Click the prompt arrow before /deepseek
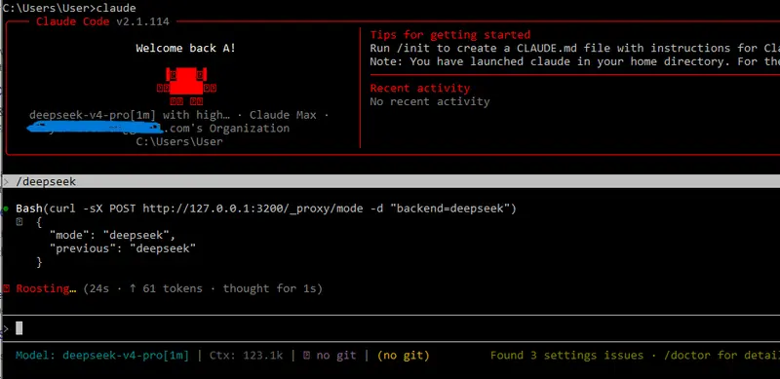 point(6,181)
